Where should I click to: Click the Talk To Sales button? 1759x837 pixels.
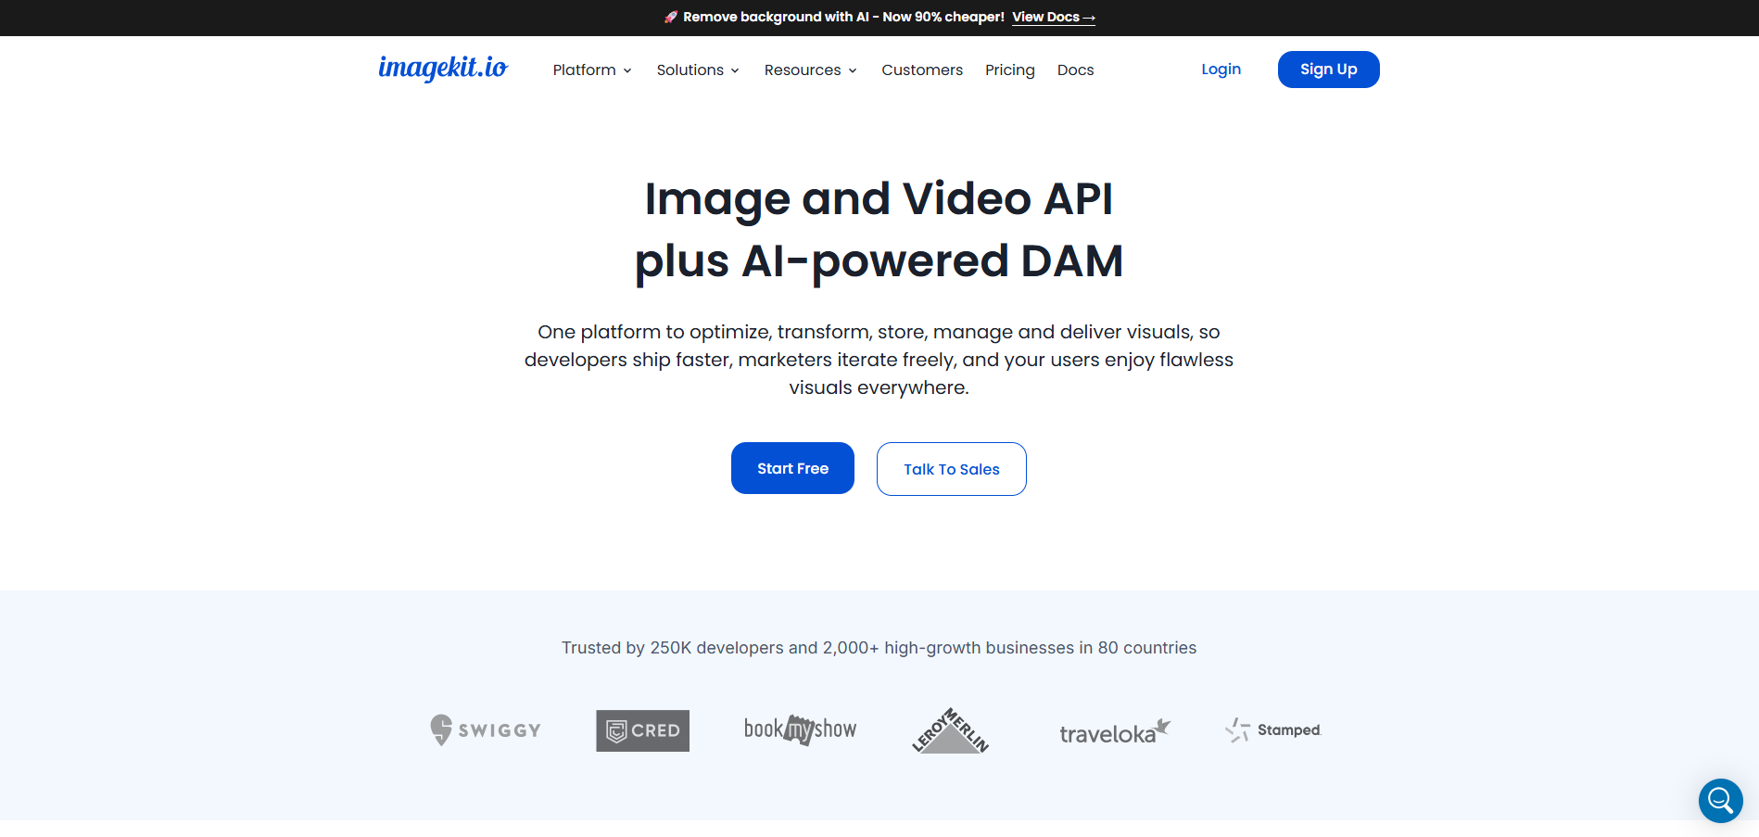[x=951, y=468]
